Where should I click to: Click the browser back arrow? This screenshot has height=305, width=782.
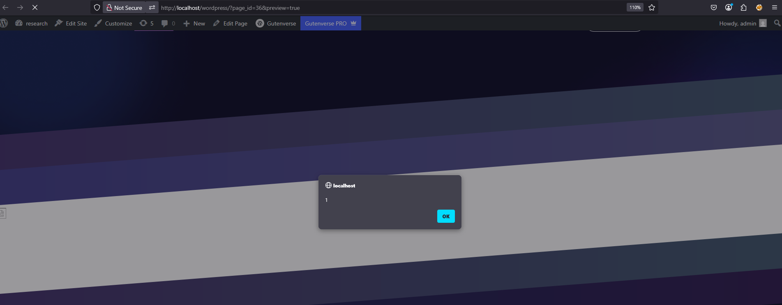(6, 7)
